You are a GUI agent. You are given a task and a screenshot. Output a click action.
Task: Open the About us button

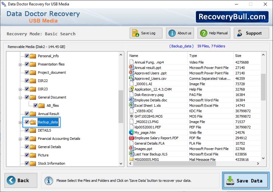[180, 33]
